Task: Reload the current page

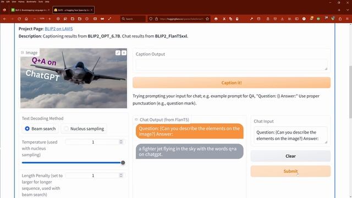Action: click(x=19, y=19)
